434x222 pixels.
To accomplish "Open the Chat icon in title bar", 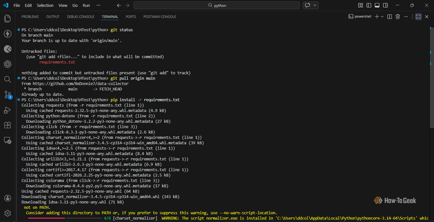I will (307, 5).
